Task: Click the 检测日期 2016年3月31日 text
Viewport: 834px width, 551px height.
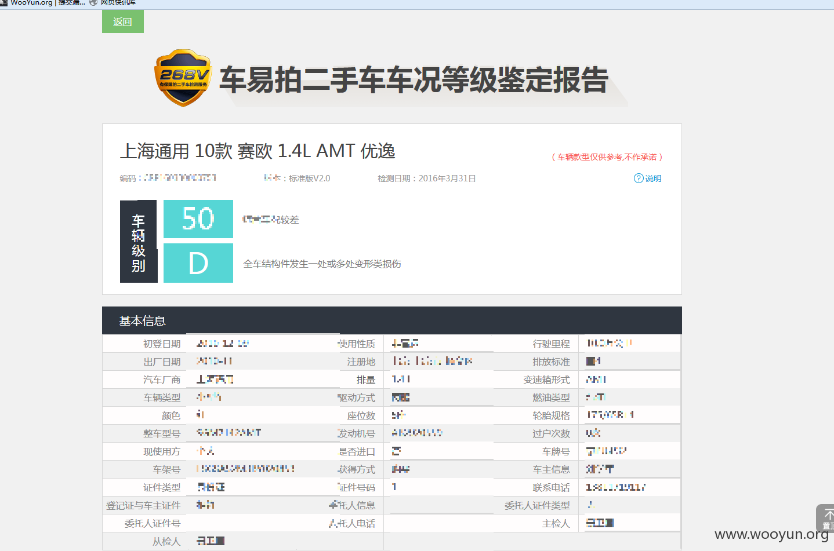Action: (427, 178)
